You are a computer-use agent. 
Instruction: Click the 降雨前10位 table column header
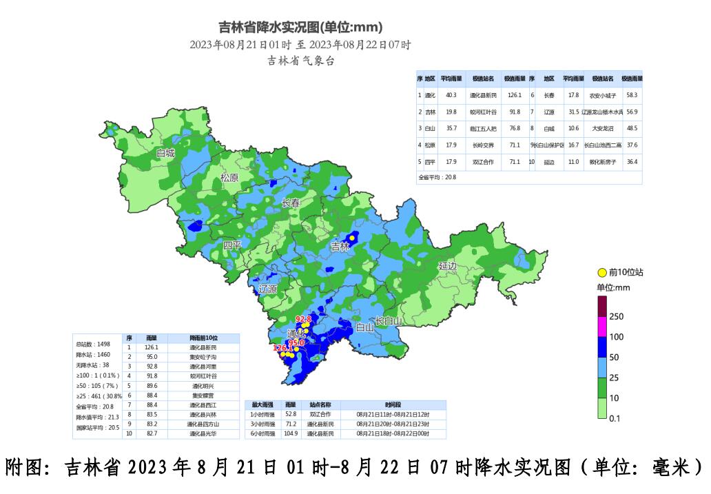[203, 338]
